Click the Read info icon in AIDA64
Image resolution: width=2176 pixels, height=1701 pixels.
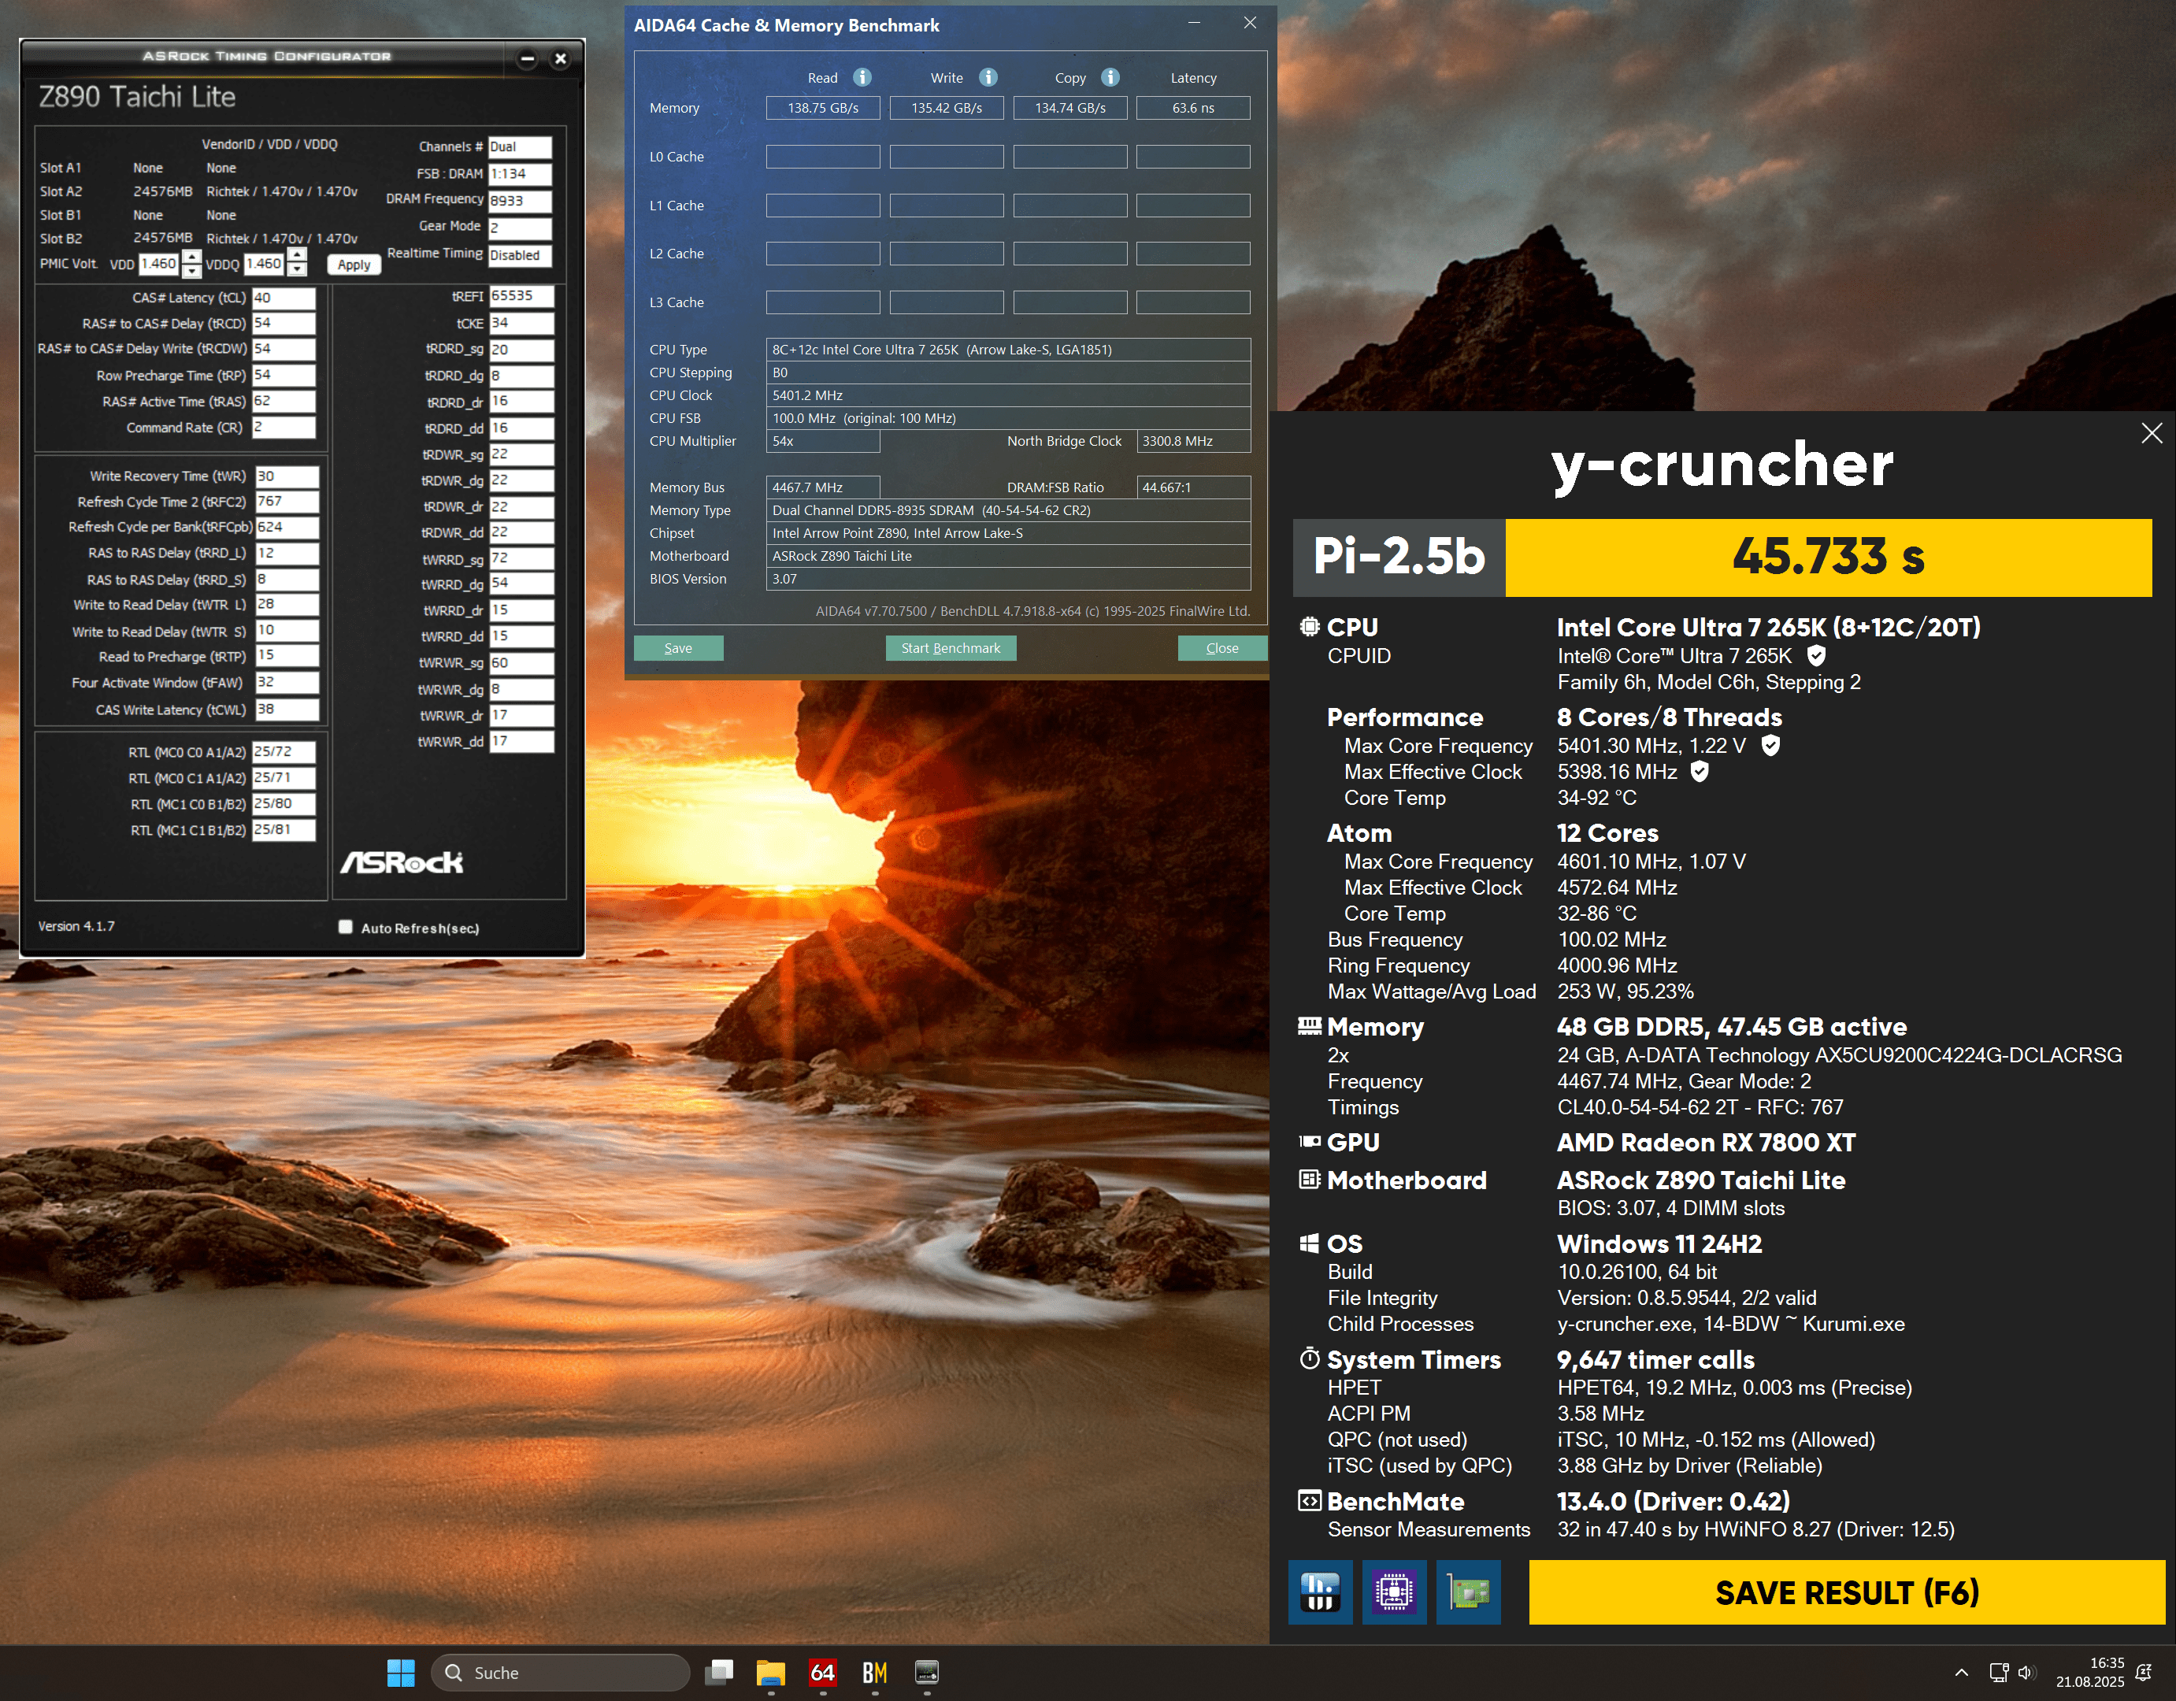(x=863, y=78)
